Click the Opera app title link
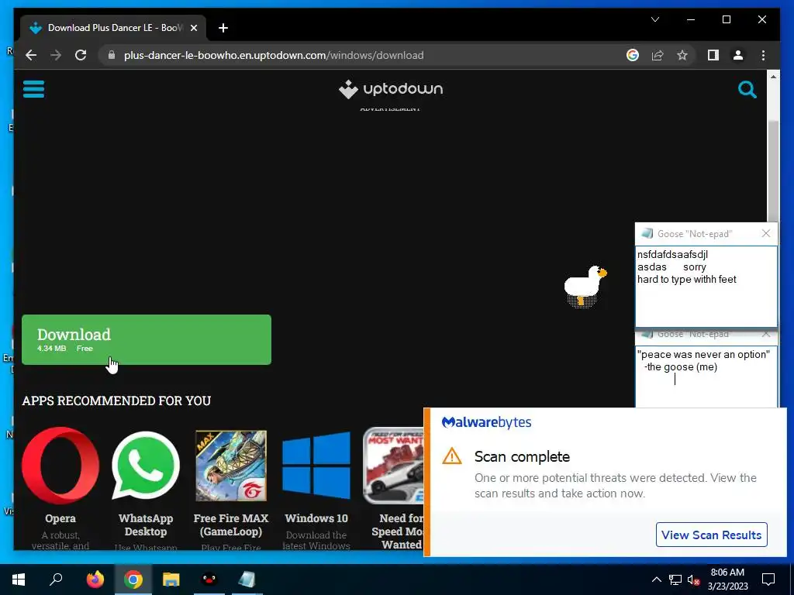Screen dimensions: 794x595 pos(60,518)
